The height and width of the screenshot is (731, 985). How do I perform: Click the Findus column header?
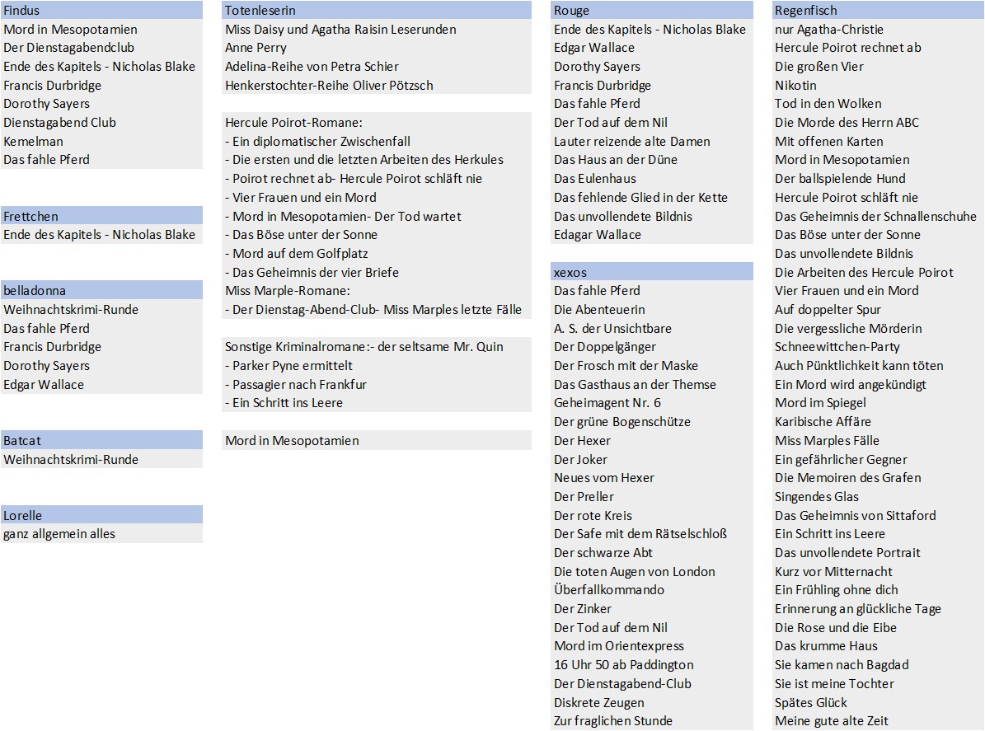(101, 11)
